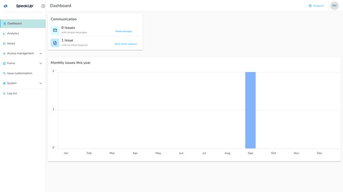
Task: Expand the Access management chevron
Action: pyautogui.click(x=40, y=54)
